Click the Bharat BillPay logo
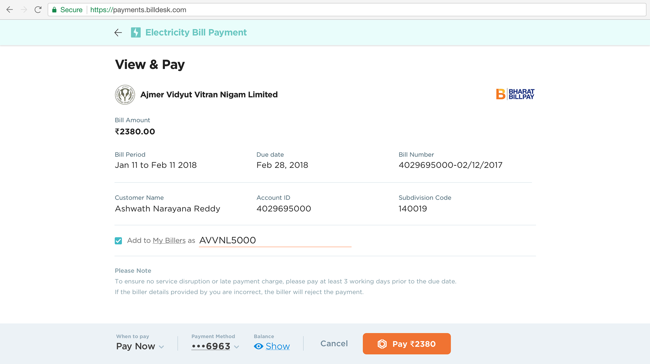 point(515,94)
